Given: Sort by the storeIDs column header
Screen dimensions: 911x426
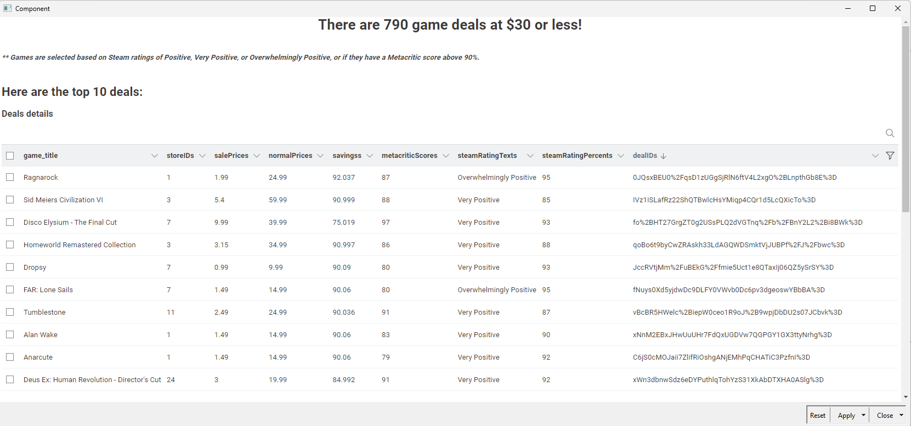Looking at the screenshot, I should (180, 156).
